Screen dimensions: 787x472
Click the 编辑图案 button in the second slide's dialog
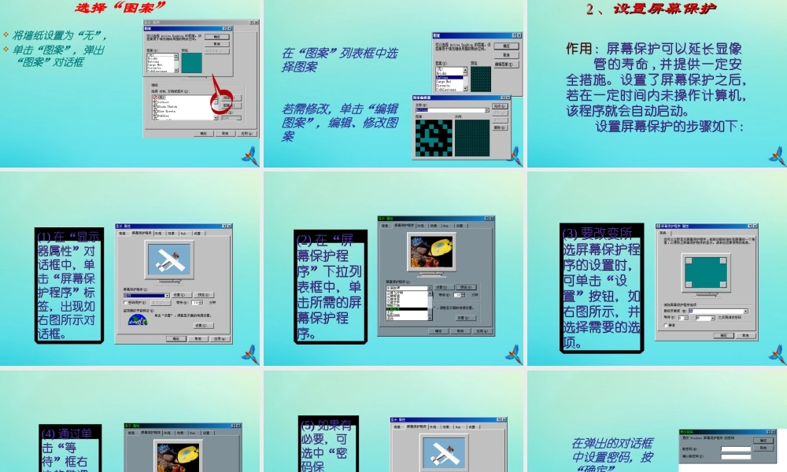[x=506, y=65]
